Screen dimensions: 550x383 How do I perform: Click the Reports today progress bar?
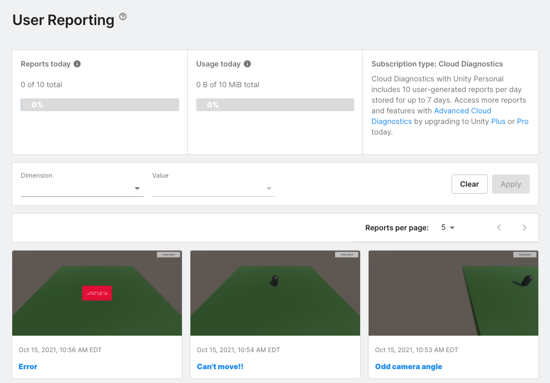100,105
